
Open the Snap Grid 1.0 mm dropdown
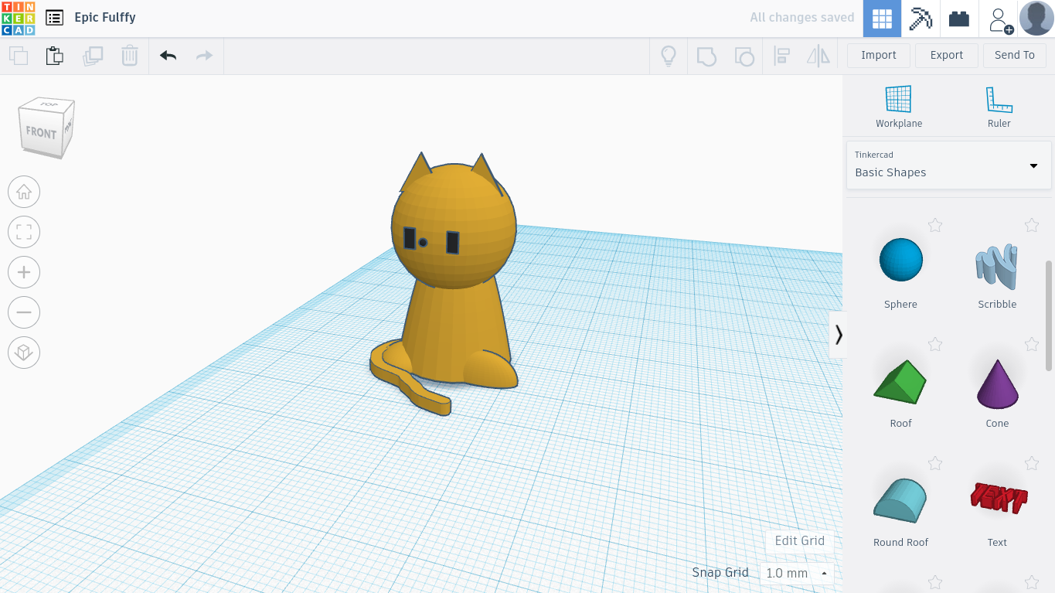coord(796,573)
